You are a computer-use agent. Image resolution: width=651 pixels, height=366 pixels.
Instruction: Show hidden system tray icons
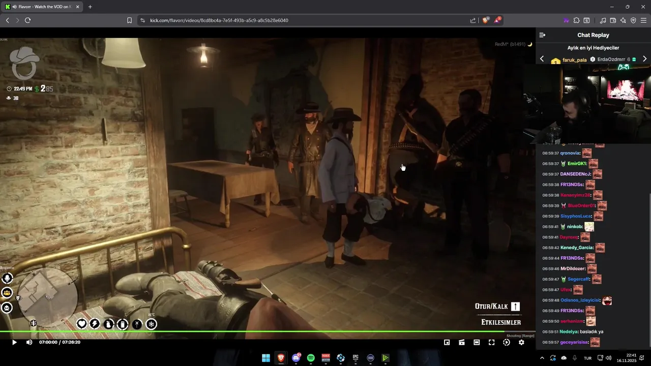click(542, 358)
